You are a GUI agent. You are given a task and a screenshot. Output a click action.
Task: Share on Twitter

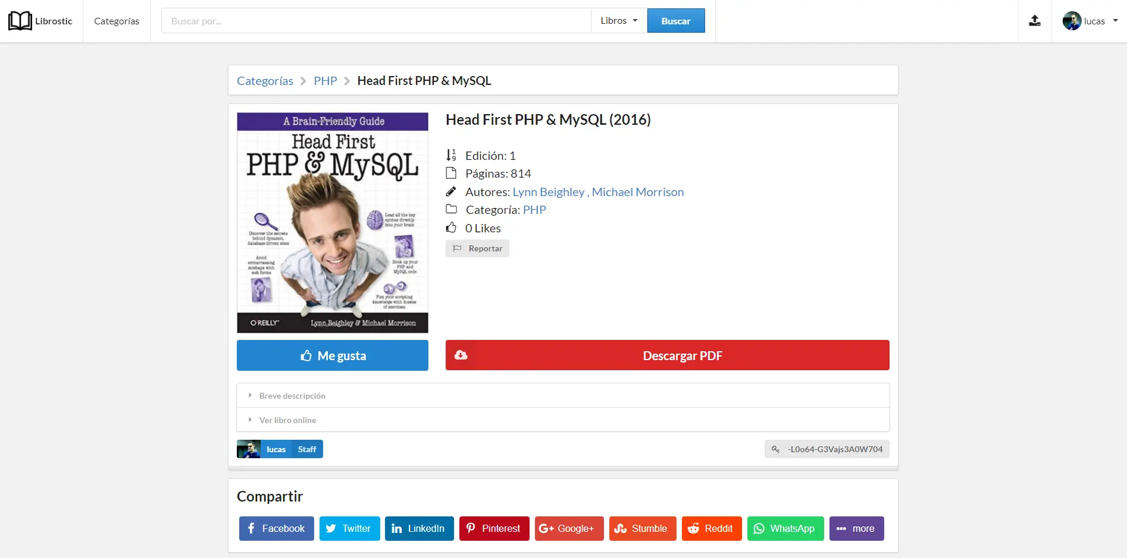(x=350, y=528)
